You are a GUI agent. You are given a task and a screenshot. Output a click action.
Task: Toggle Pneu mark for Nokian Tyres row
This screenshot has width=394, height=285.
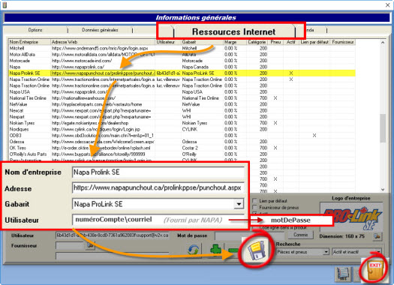click(x=275, y=123)
